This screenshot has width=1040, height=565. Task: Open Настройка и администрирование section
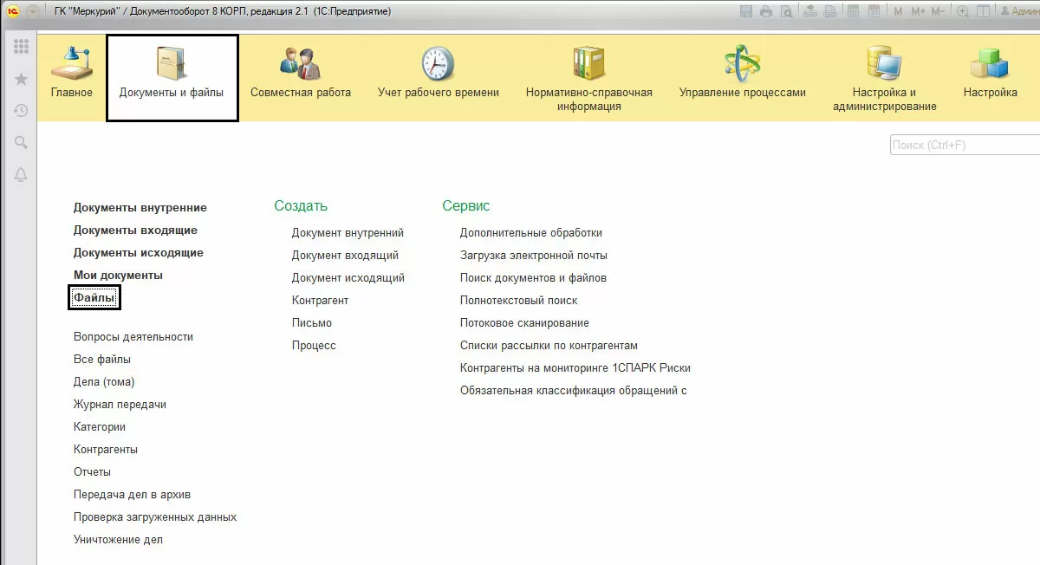[x=885, y=78]
